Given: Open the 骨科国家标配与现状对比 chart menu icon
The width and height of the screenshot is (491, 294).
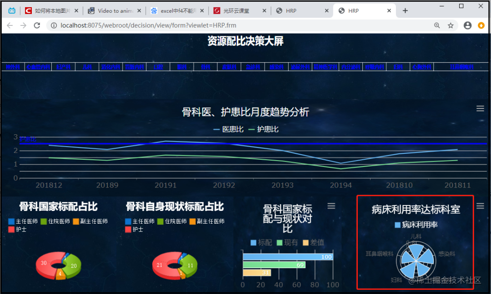Looking at the screenshot, I should (x=331, y=206).
